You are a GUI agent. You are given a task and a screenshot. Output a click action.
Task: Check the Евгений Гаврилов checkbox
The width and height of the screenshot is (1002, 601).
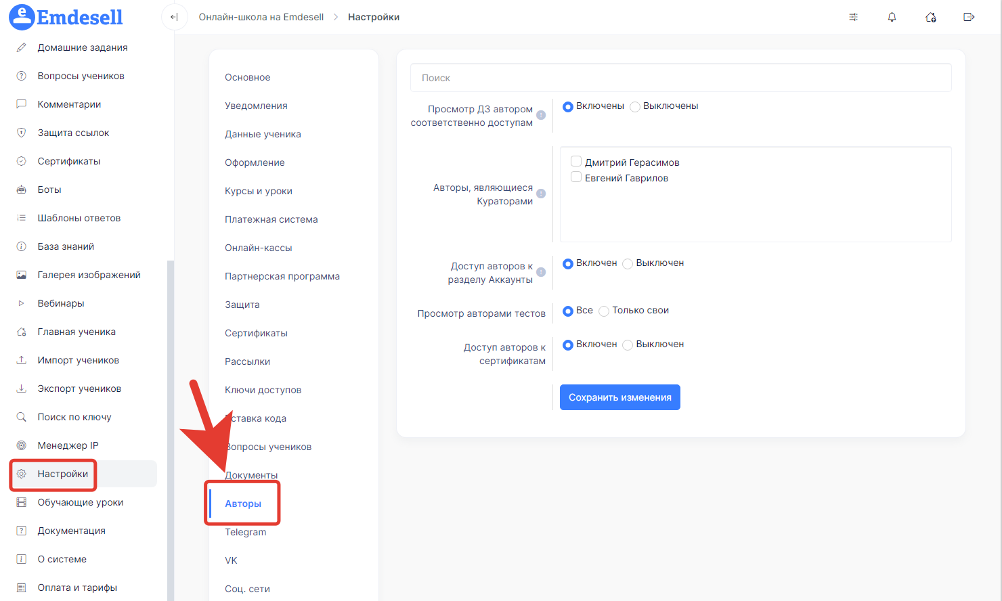point(576,177)
